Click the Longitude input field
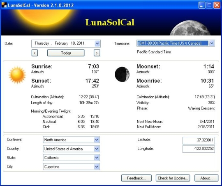 [199, 149]
